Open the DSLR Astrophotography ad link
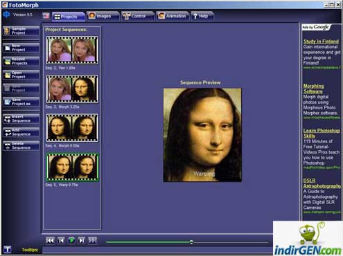The width and height of the screenshot is (343, 256). tap(322, 183)
